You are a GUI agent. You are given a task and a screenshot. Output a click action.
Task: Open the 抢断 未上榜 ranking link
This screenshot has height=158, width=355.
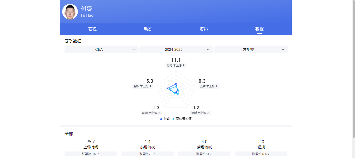[200, 113]
